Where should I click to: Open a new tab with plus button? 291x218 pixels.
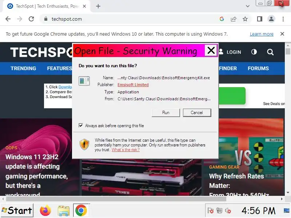pyautogui.click(x=98, y=6)
